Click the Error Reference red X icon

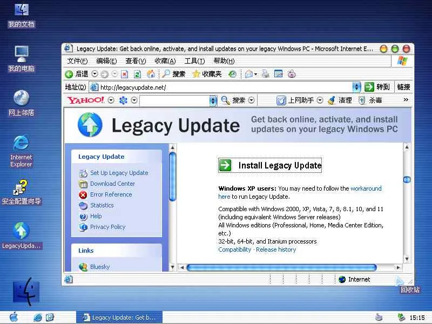point(83,195)
